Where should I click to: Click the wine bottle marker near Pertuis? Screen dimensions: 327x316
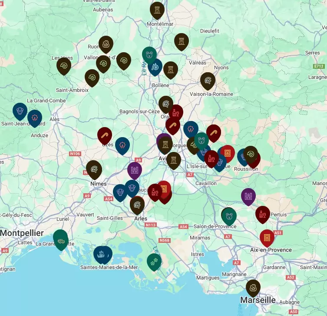pos(262,214)
